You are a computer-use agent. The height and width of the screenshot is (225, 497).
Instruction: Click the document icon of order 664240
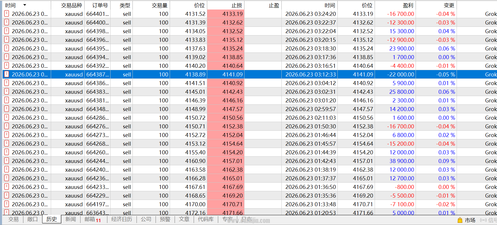7,169
